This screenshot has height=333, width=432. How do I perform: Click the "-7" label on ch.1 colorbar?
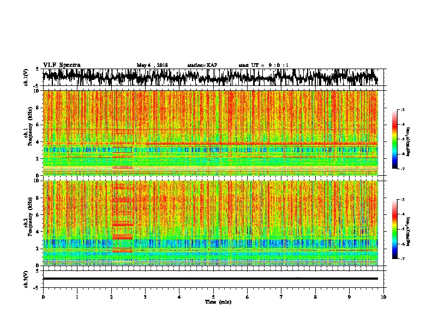click(402, 169)
